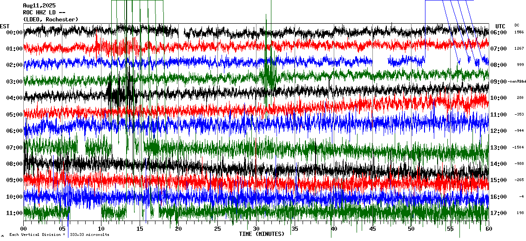Click the 20 minute axis tick label
This screenshot has height=241, width=526.
pos(179,229)
